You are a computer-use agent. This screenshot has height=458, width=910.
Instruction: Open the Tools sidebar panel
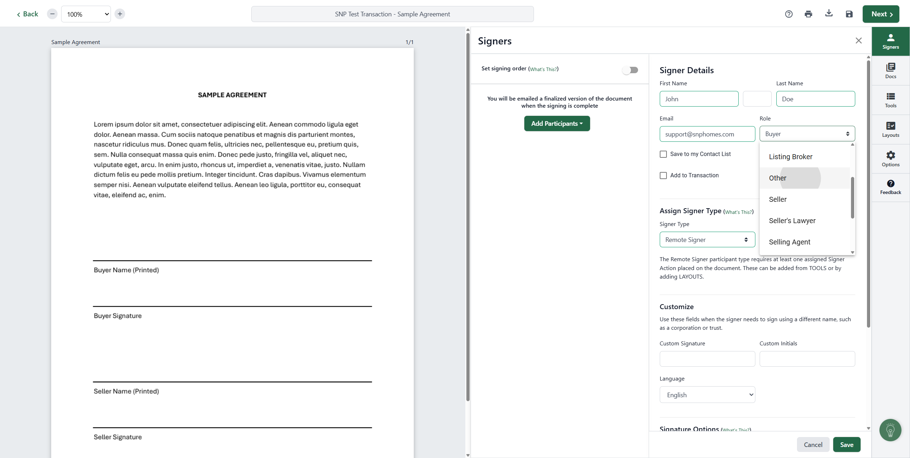point(890,100)
